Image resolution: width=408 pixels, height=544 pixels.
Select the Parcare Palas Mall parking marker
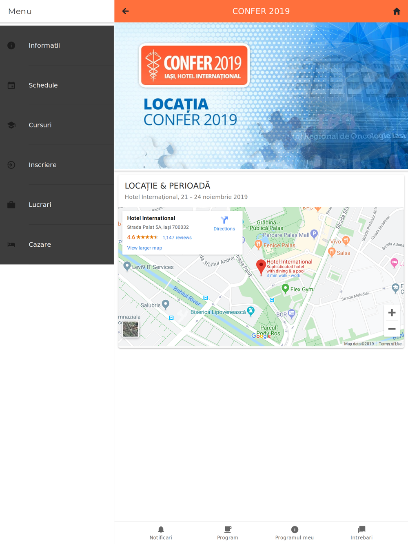[314, 234]
